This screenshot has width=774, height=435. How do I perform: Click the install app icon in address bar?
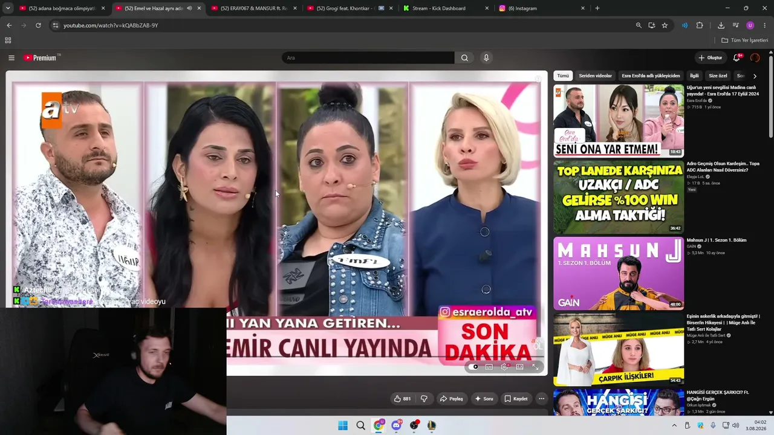tap(652, 25)
